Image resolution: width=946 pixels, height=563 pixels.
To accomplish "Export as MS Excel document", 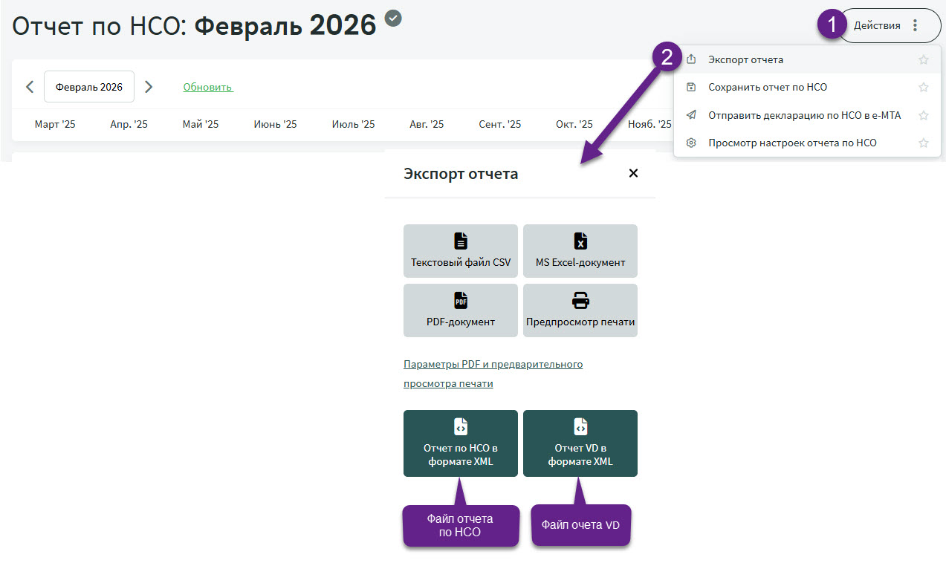I will [580, 250].
